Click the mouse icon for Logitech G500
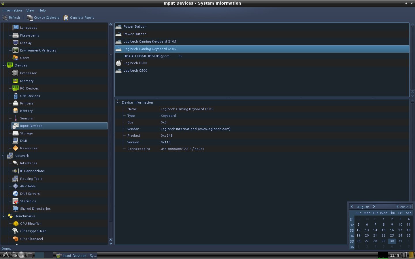 pos(118,63)
